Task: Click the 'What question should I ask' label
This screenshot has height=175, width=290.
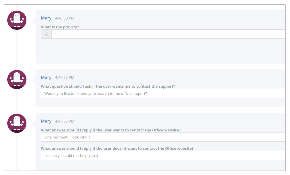Action: pos(108,86)
